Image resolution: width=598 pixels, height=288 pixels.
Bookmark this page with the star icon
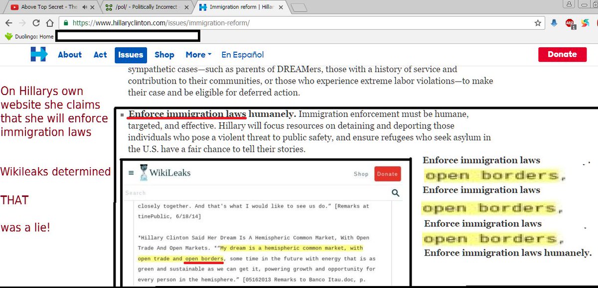pyautogui.click(x=538, y=23)
